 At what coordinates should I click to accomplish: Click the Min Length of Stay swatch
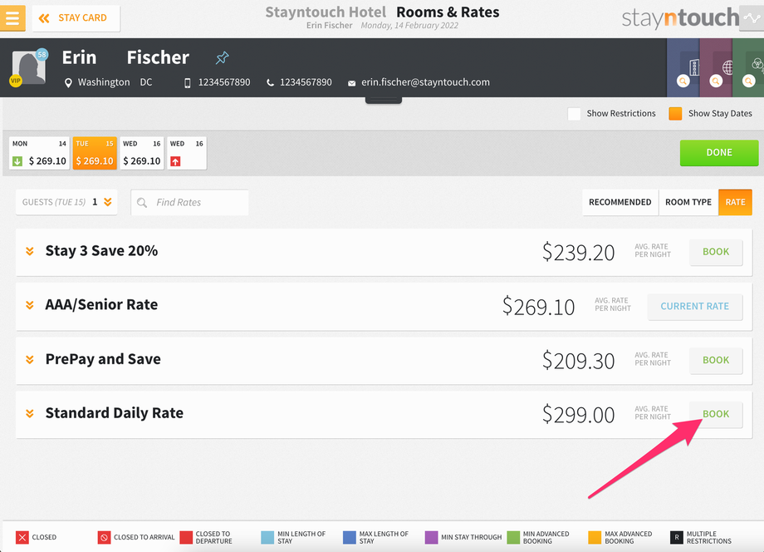267,537
